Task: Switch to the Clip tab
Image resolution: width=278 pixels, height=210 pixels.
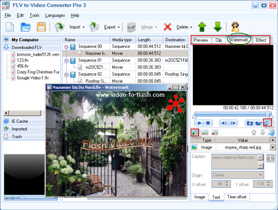Action: click(219, 40)
